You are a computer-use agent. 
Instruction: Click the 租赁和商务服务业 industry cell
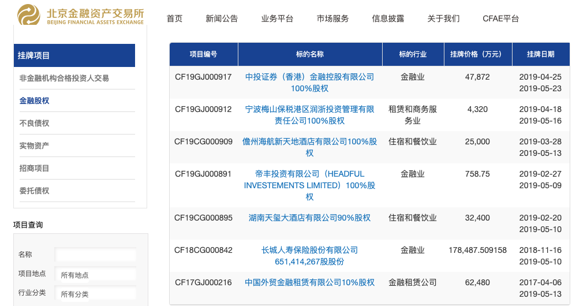coord(413,115)
